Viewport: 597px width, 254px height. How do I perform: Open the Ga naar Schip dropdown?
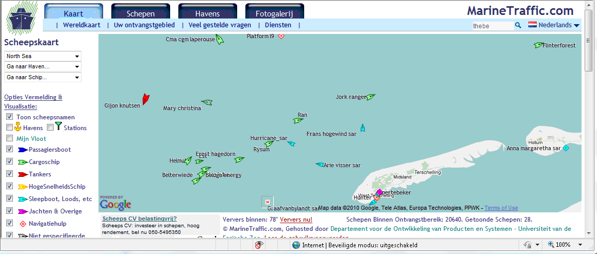(43, 78)
